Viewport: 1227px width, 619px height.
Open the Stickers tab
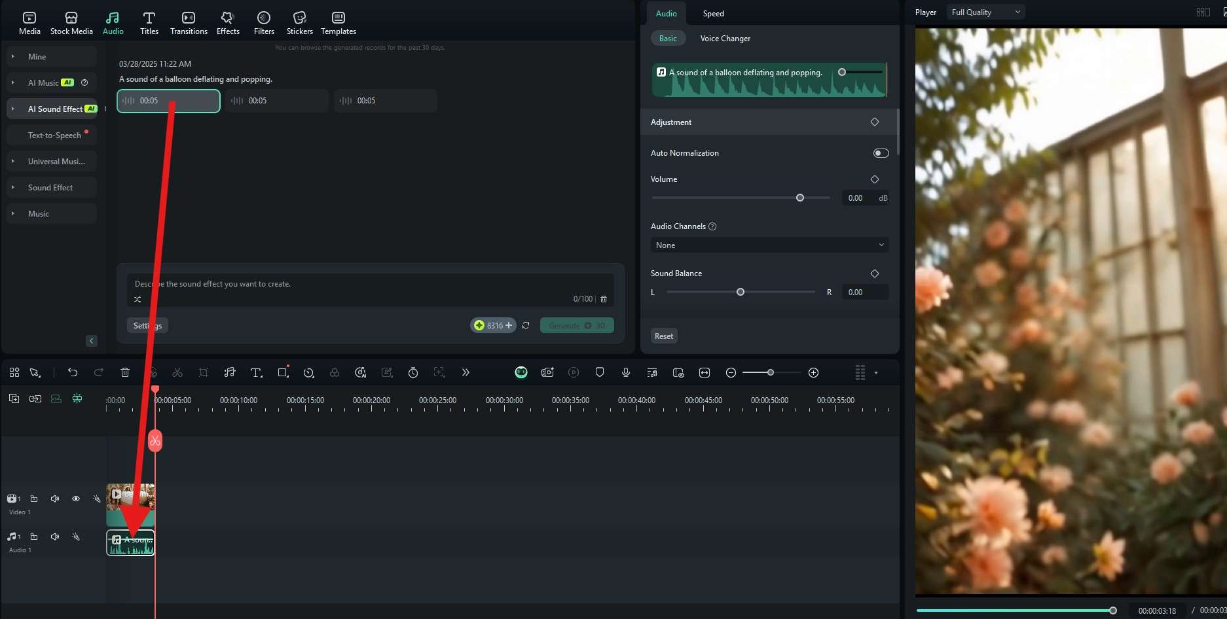click(300, 23)
